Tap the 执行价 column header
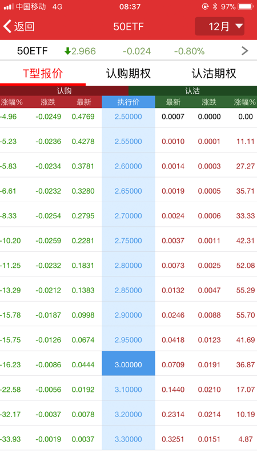The height and width of the screenshot is (457, 257). pos(128,102)
